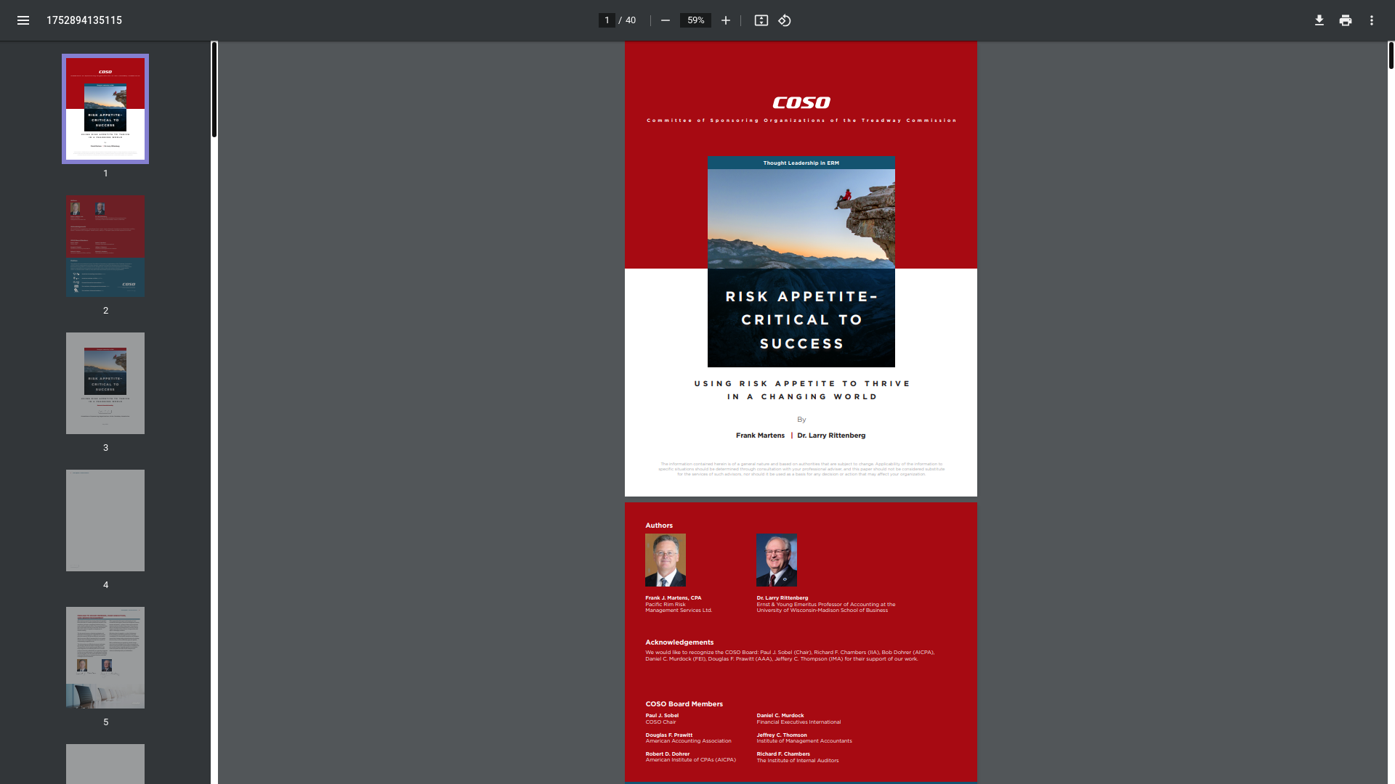Zoom out with the minus icon
1395x784 pixels.
pyautogui.click(x=665, y=20)
